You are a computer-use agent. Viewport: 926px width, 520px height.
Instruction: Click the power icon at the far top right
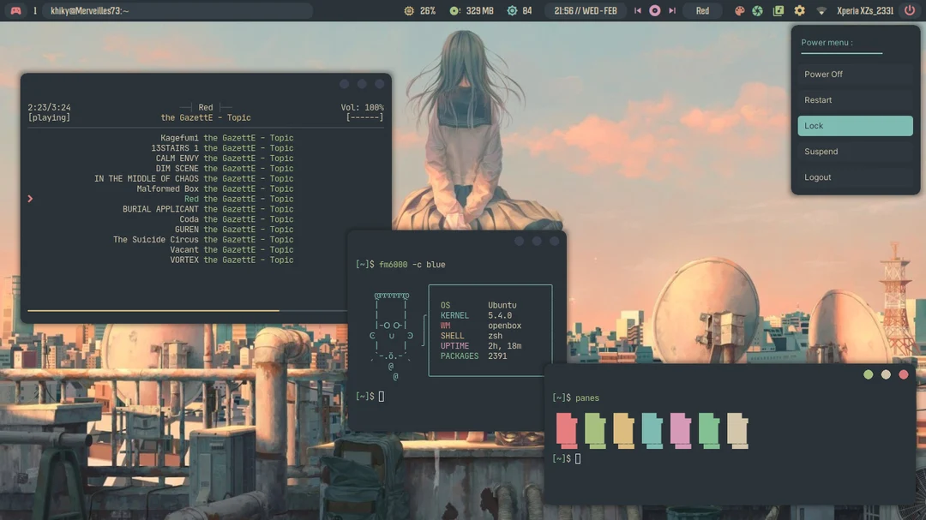pyautogui.click(x=909, y=10)
